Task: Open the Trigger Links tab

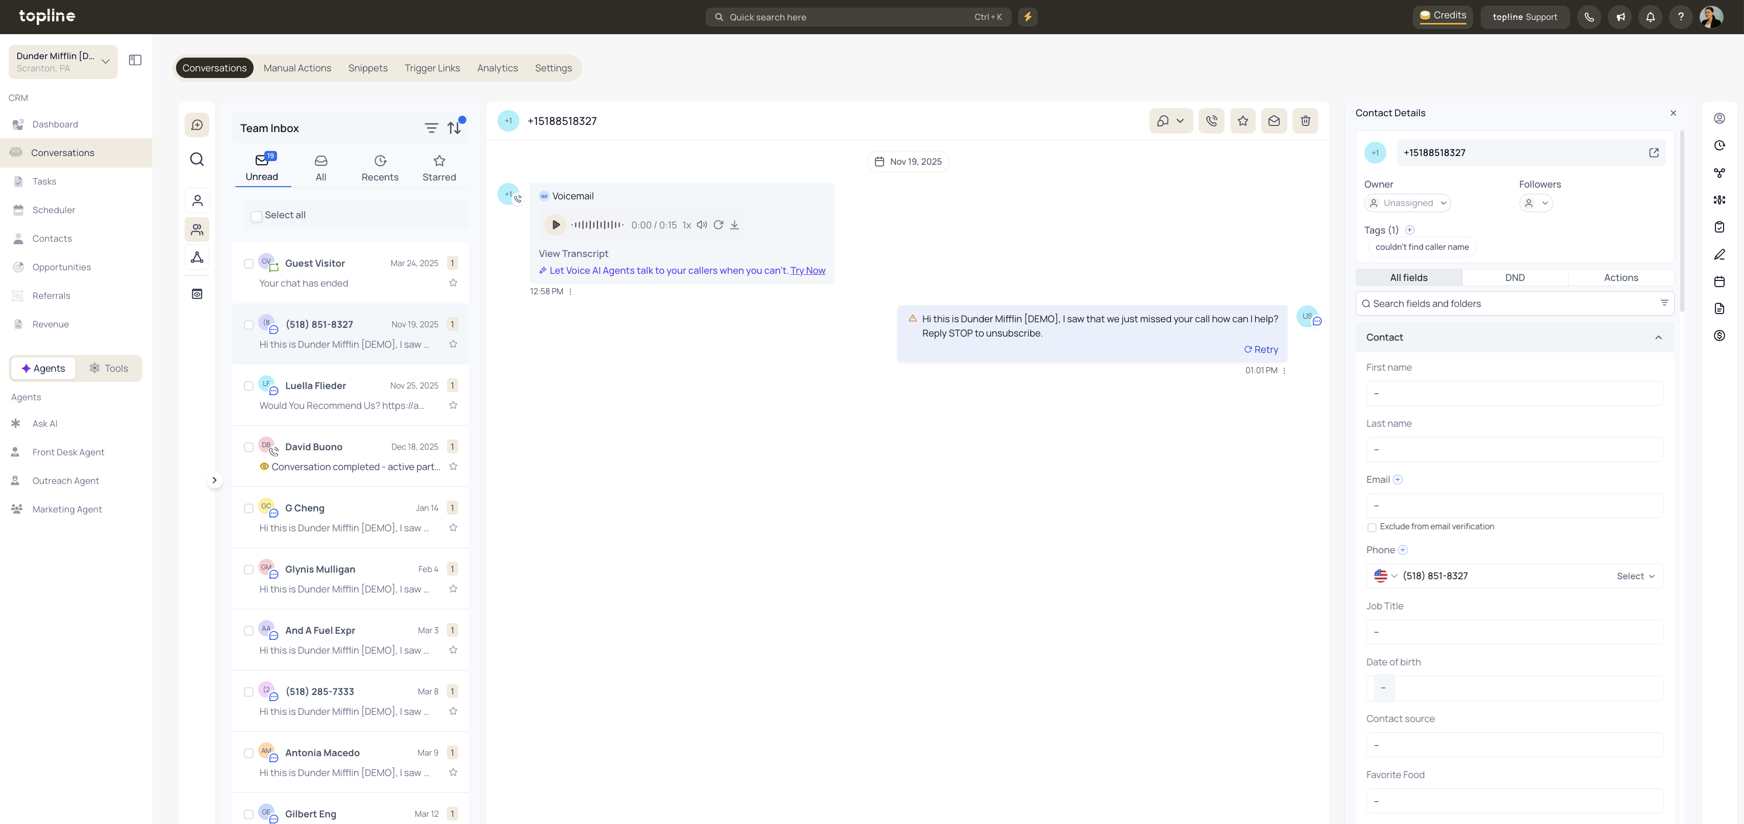Action: (432, 68)
